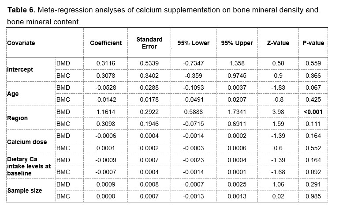
Task: Select the 95% Lower column header
Action: click(x=193, y=43)
